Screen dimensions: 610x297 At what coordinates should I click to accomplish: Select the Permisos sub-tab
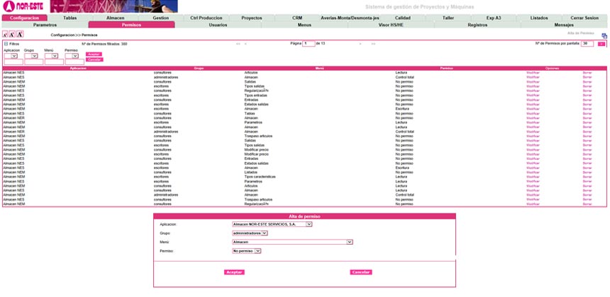(x=131, y=25)
